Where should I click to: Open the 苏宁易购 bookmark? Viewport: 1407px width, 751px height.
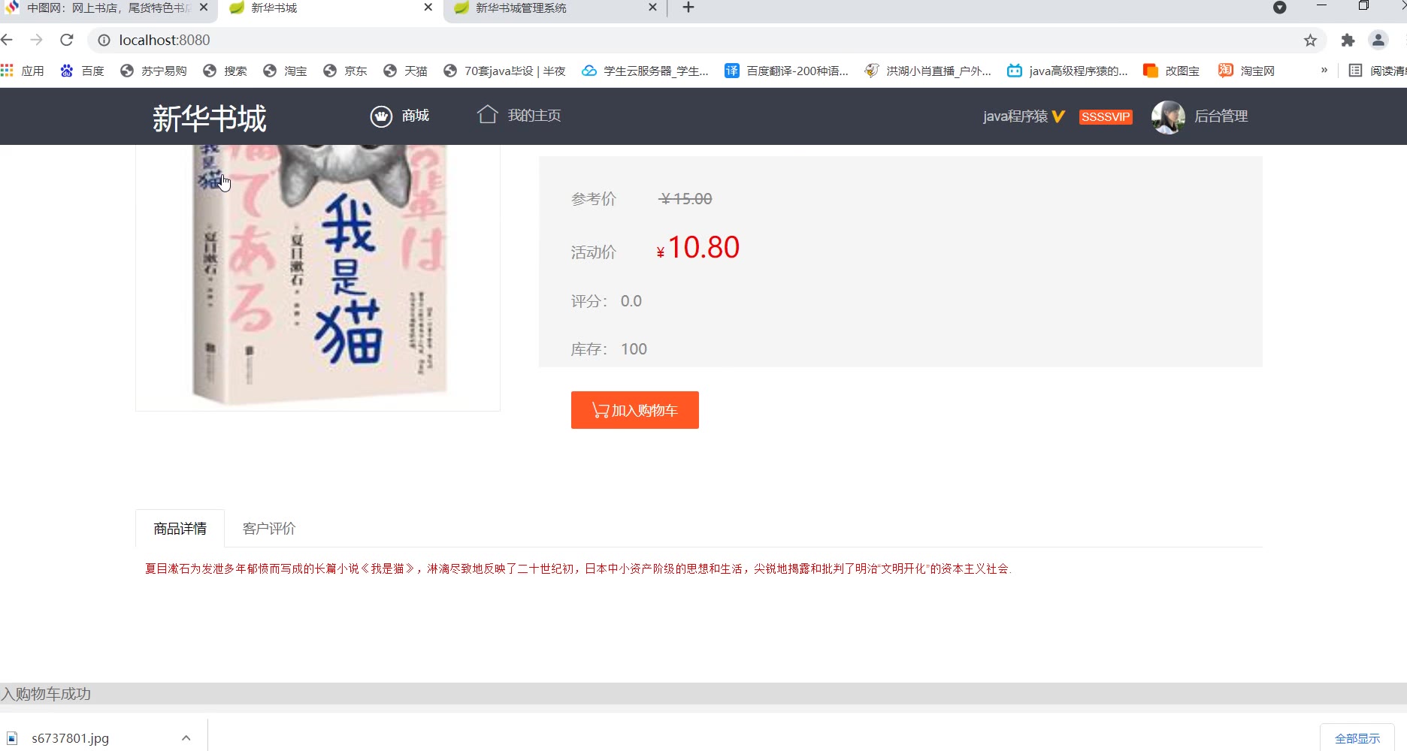point(153,71)
